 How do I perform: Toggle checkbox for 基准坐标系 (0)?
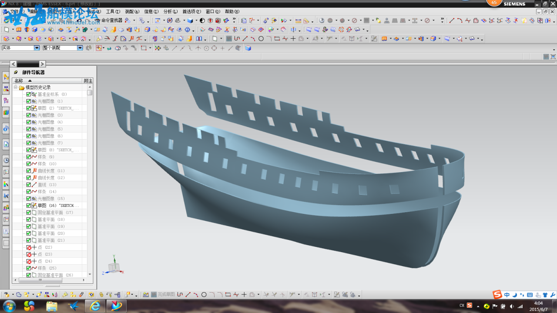29,94
